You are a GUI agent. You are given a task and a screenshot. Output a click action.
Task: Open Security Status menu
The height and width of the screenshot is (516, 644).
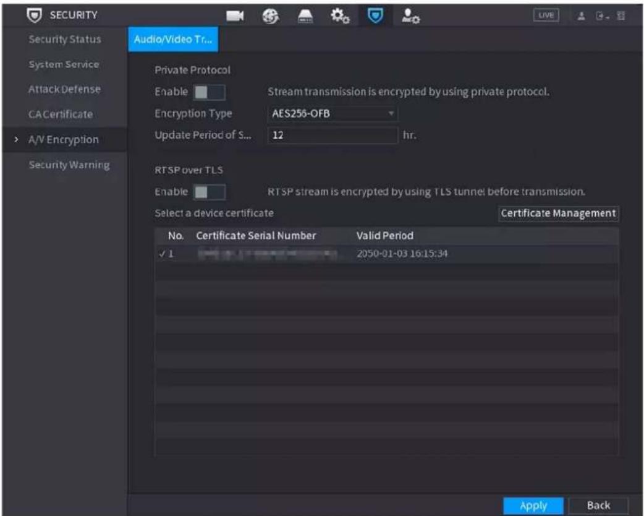(64, 40)
